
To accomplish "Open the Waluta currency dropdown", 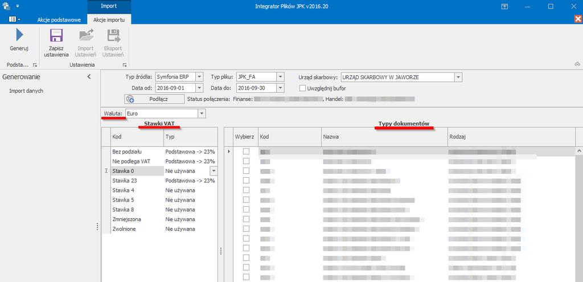I will click(202, 113).
